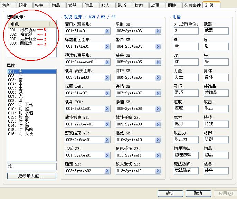Click the arrow icon beside 007-System07
The width and height of the screenshot is (237, 199).
(158, 93)
